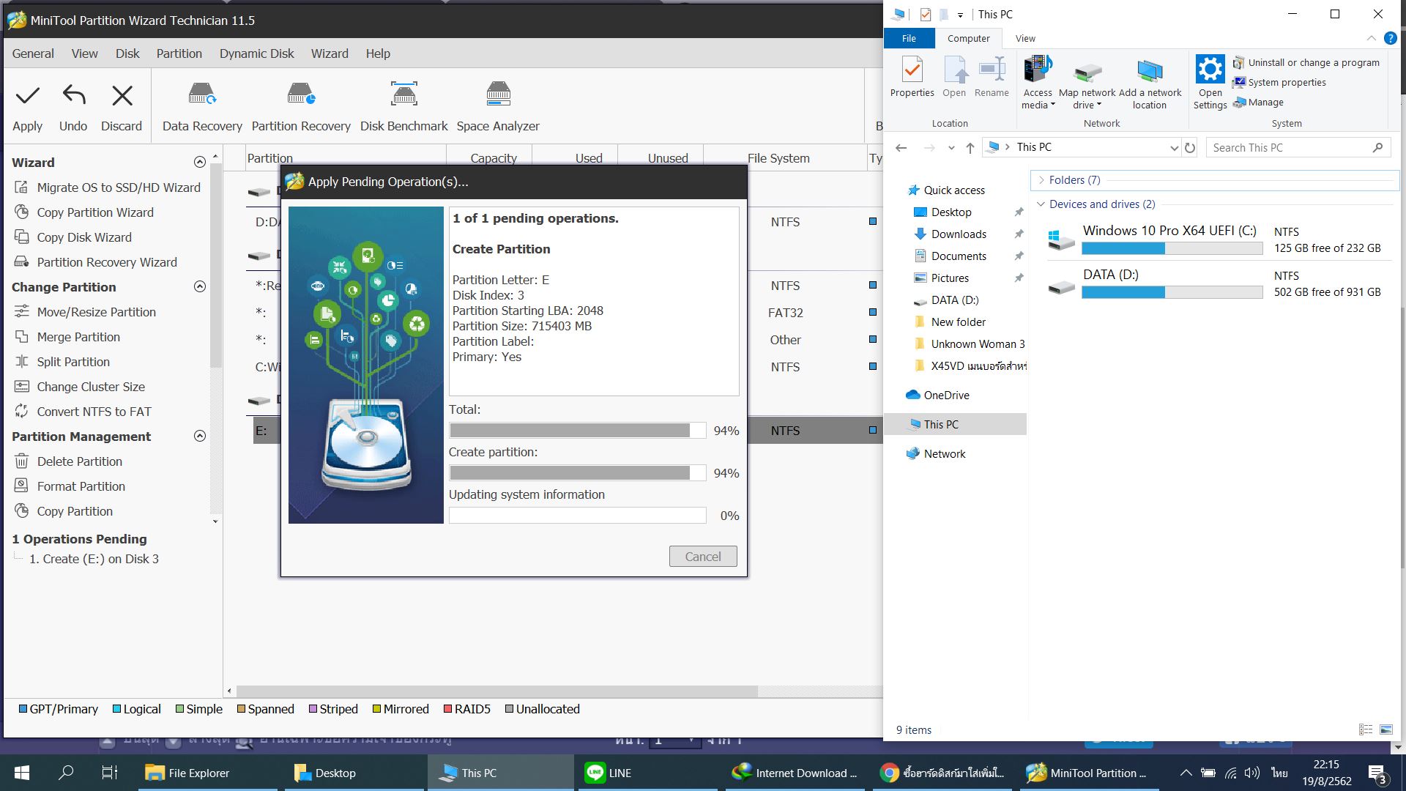This screenshot has height=791, width=1406.
Task: Select Migrate OS to SSD/HD Wizard
Action: click(118, 187)
